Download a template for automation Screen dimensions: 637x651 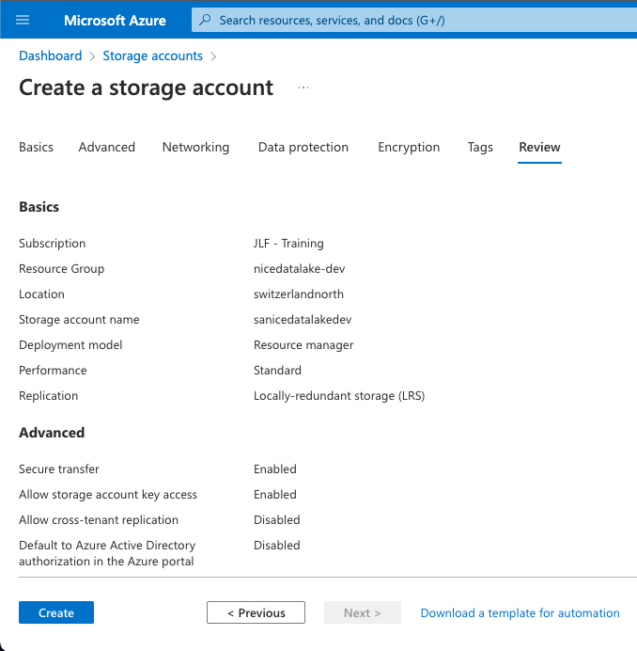[520, 612]
